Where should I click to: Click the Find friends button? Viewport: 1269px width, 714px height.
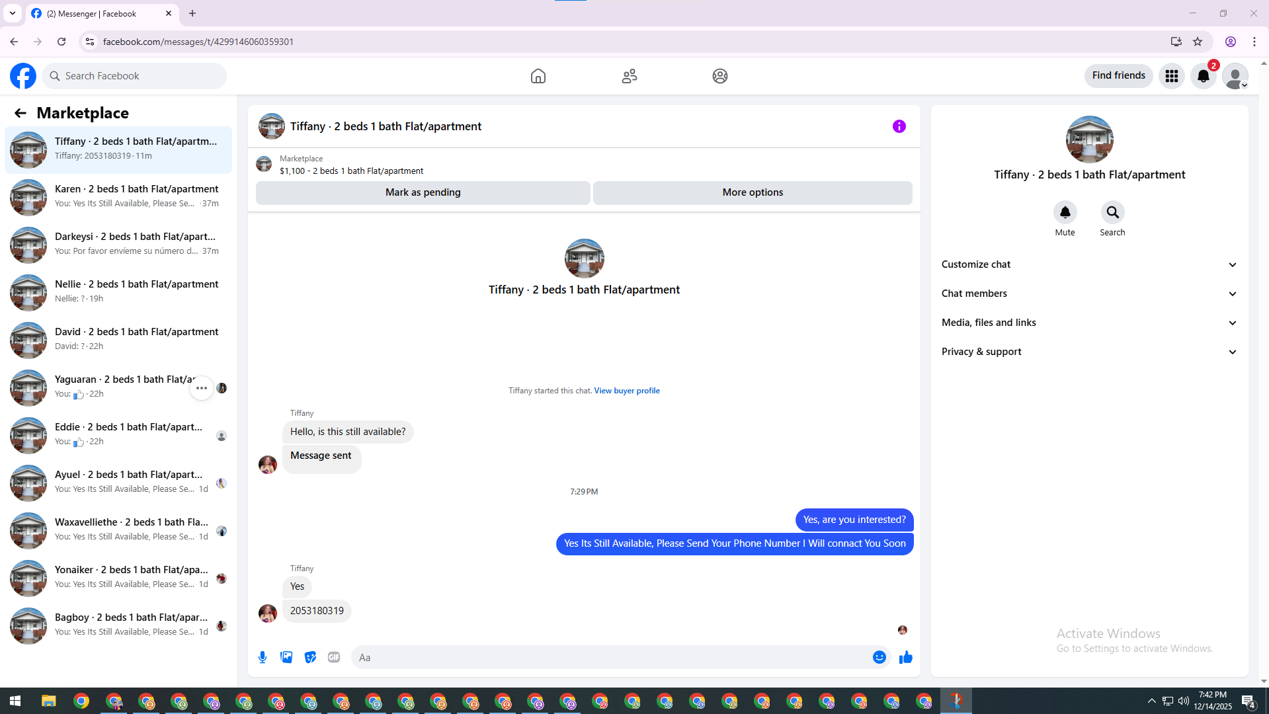1118,76
